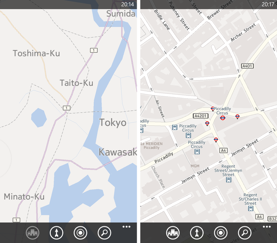Tap the 20:14 clock on Tokyo screen
277x243 pixels.
(x=127, y=4)
